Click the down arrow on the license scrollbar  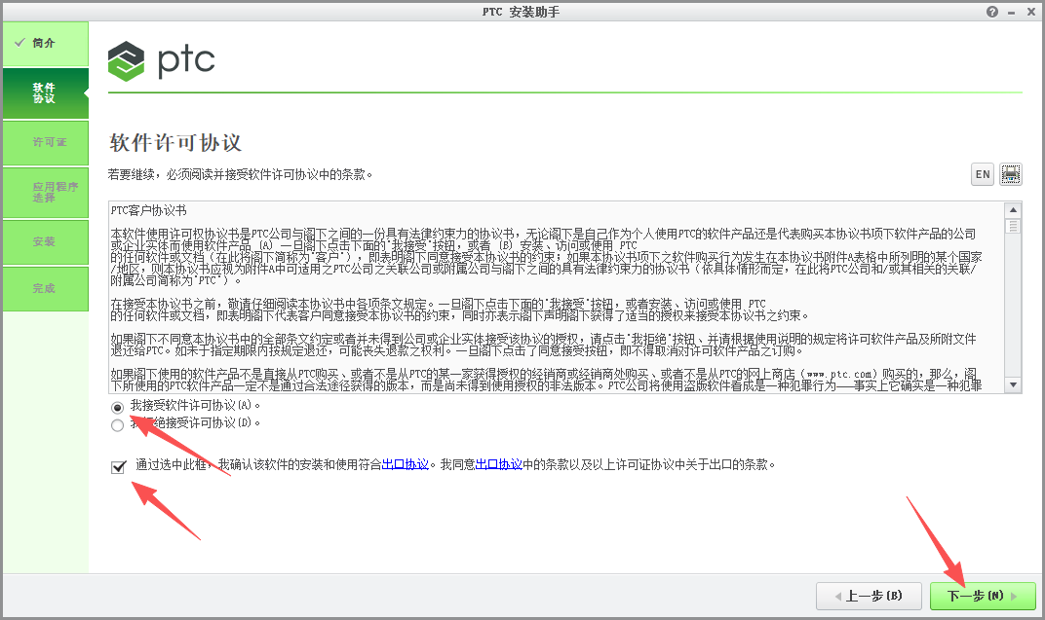click(x=1013, y=385)
